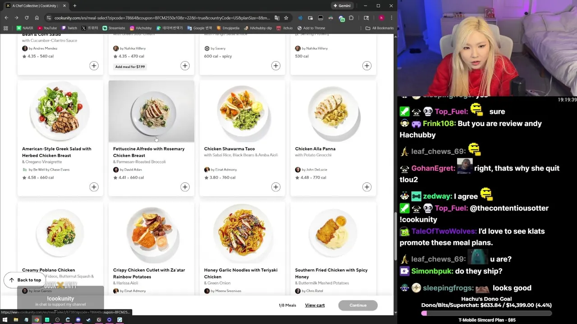Image resolution: width=577 pixels, height=324 pixels.
Task: Open the Chrome three-dot menu
Action: (x=391, y=18)
